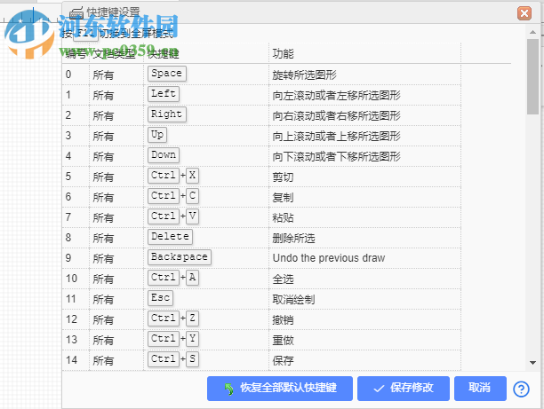Click Ctrl key in row 12 撤销
Image resolution: width=544 pixels, height=409 pixels.
tap(164, 319)
